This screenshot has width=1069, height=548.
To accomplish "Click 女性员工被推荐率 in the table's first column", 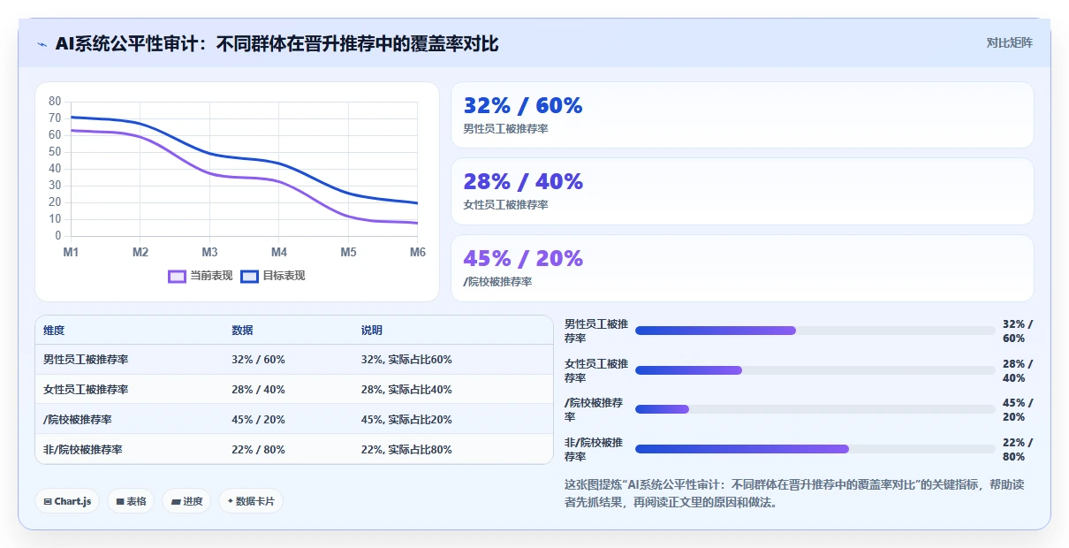I will pos(86,389).
